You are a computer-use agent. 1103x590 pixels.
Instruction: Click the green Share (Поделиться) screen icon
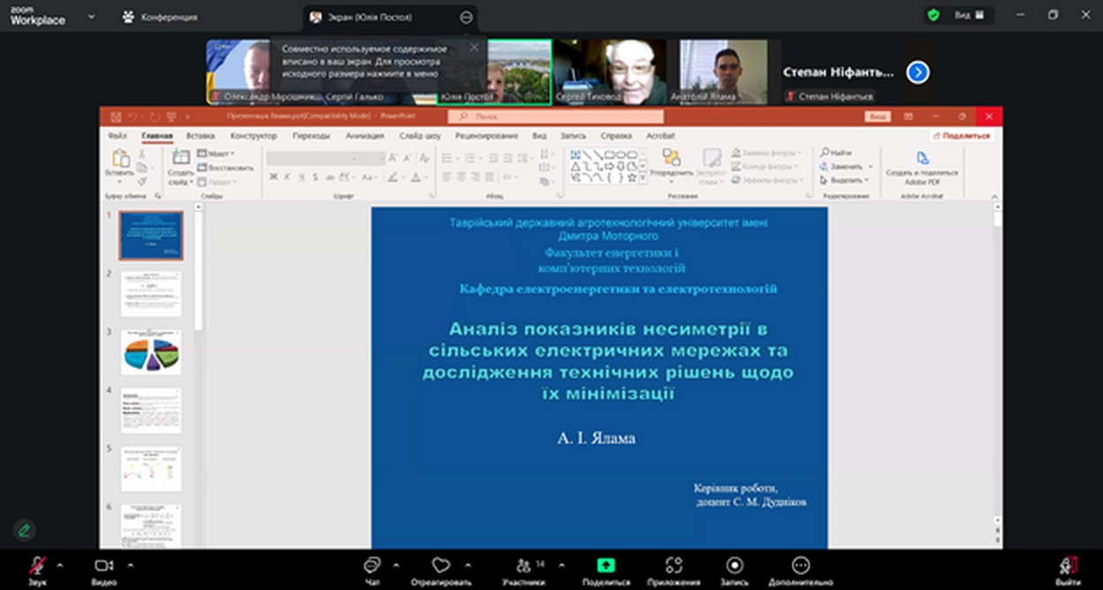pyautogui.click(x=606, y=566)
